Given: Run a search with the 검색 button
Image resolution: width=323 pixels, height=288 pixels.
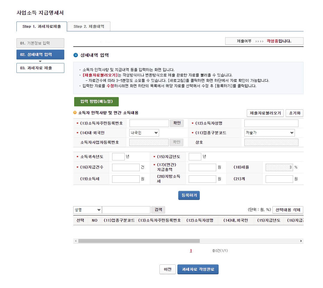Looking at the screenshot, I should 158,210.
